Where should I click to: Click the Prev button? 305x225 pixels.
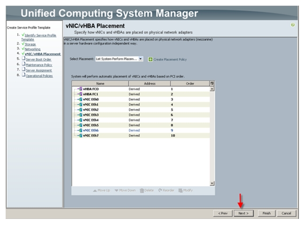(223, 213)
